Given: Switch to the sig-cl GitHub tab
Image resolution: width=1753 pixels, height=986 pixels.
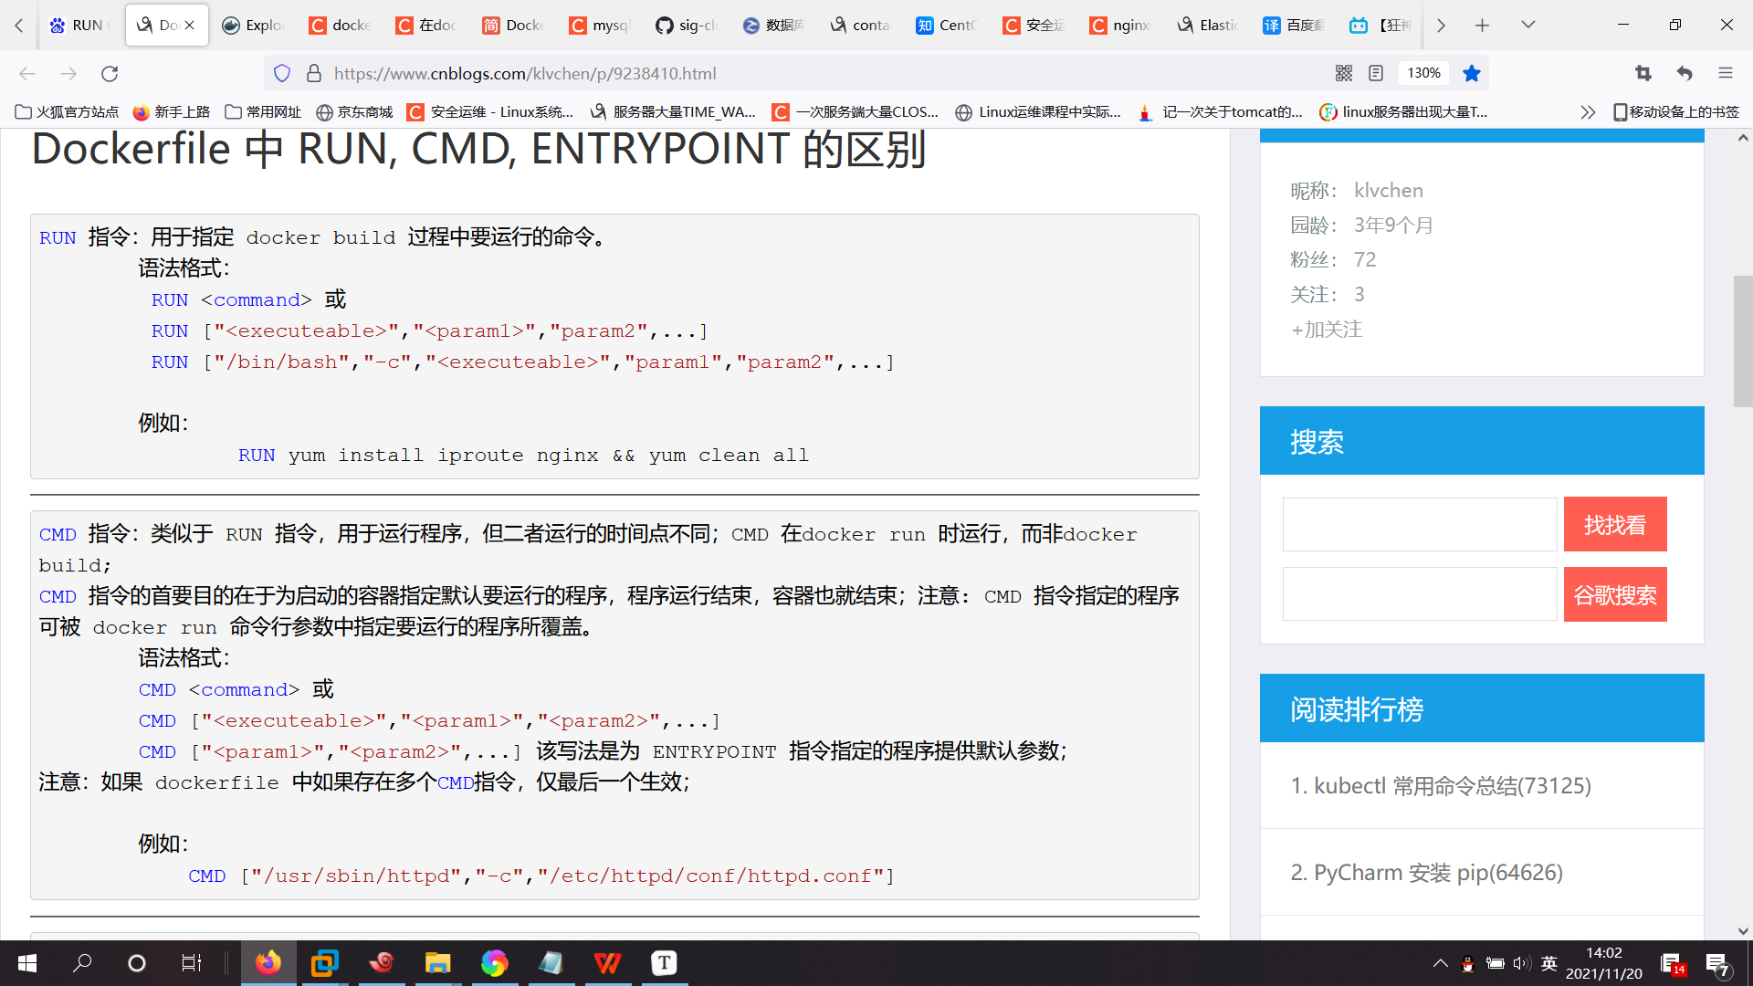Looking at the screenshot, I should pos(688,26).
